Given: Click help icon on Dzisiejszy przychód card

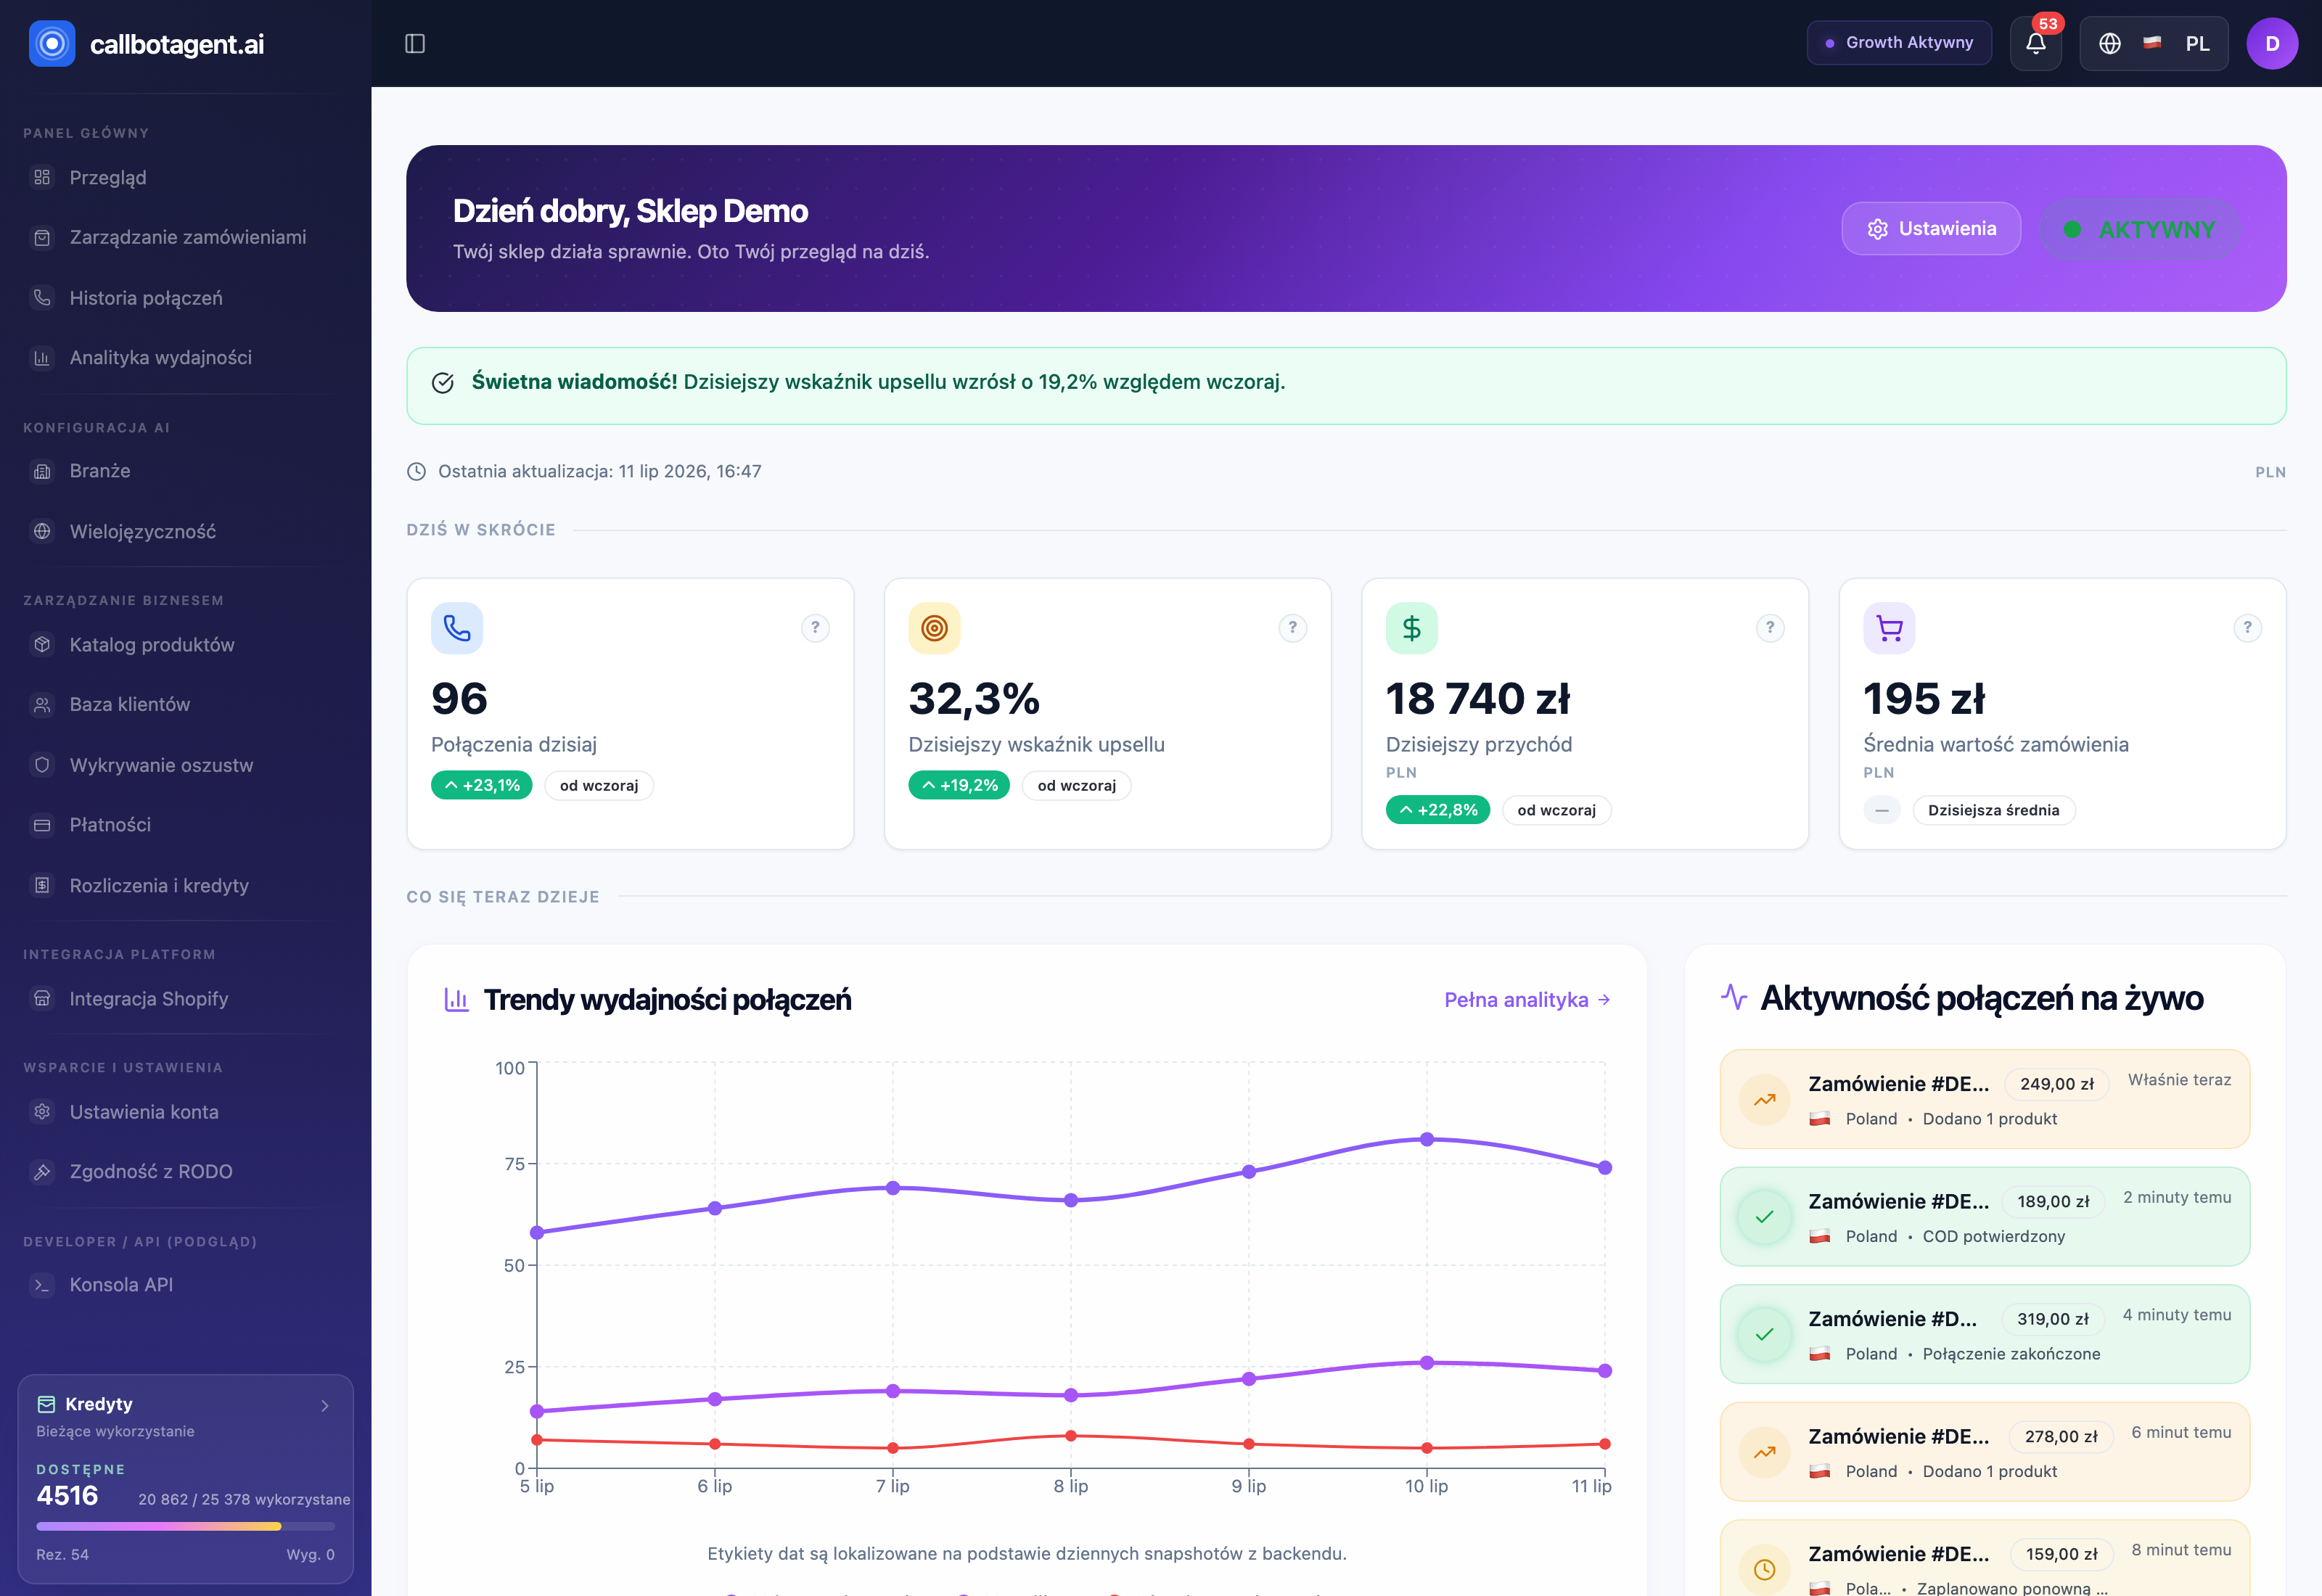Looking at the screenshot, I should (1769, 627).
